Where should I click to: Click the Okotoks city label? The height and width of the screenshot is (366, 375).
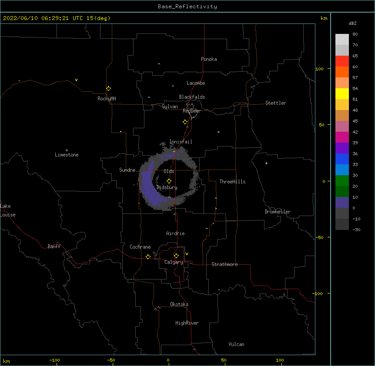coord(179,304)
